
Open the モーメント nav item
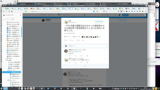[52, 15]
